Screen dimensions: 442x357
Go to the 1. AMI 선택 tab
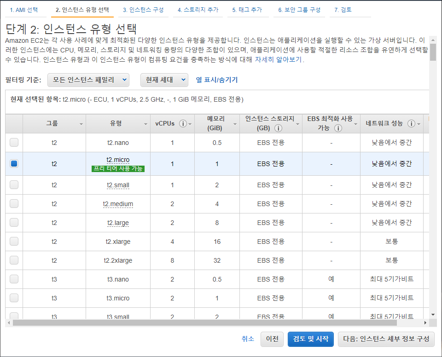pyautogui.click(x=24, y=10)
